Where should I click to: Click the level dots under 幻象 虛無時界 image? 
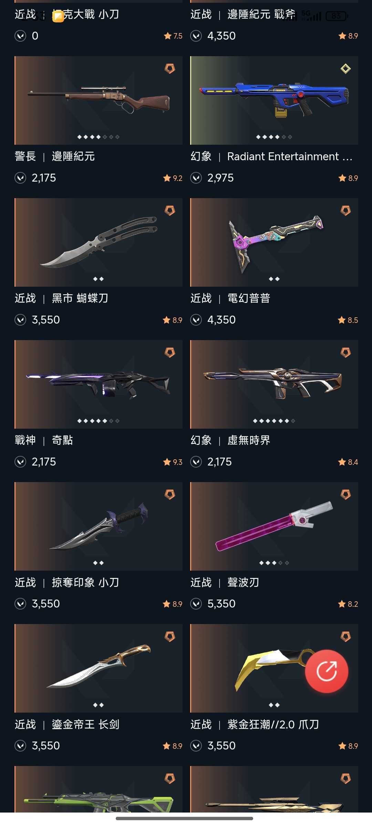point(274,421)
